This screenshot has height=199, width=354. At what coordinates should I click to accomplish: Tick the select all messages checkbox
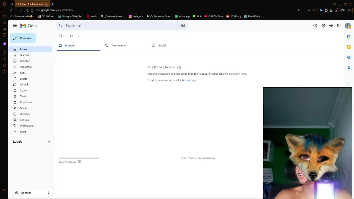60,36
